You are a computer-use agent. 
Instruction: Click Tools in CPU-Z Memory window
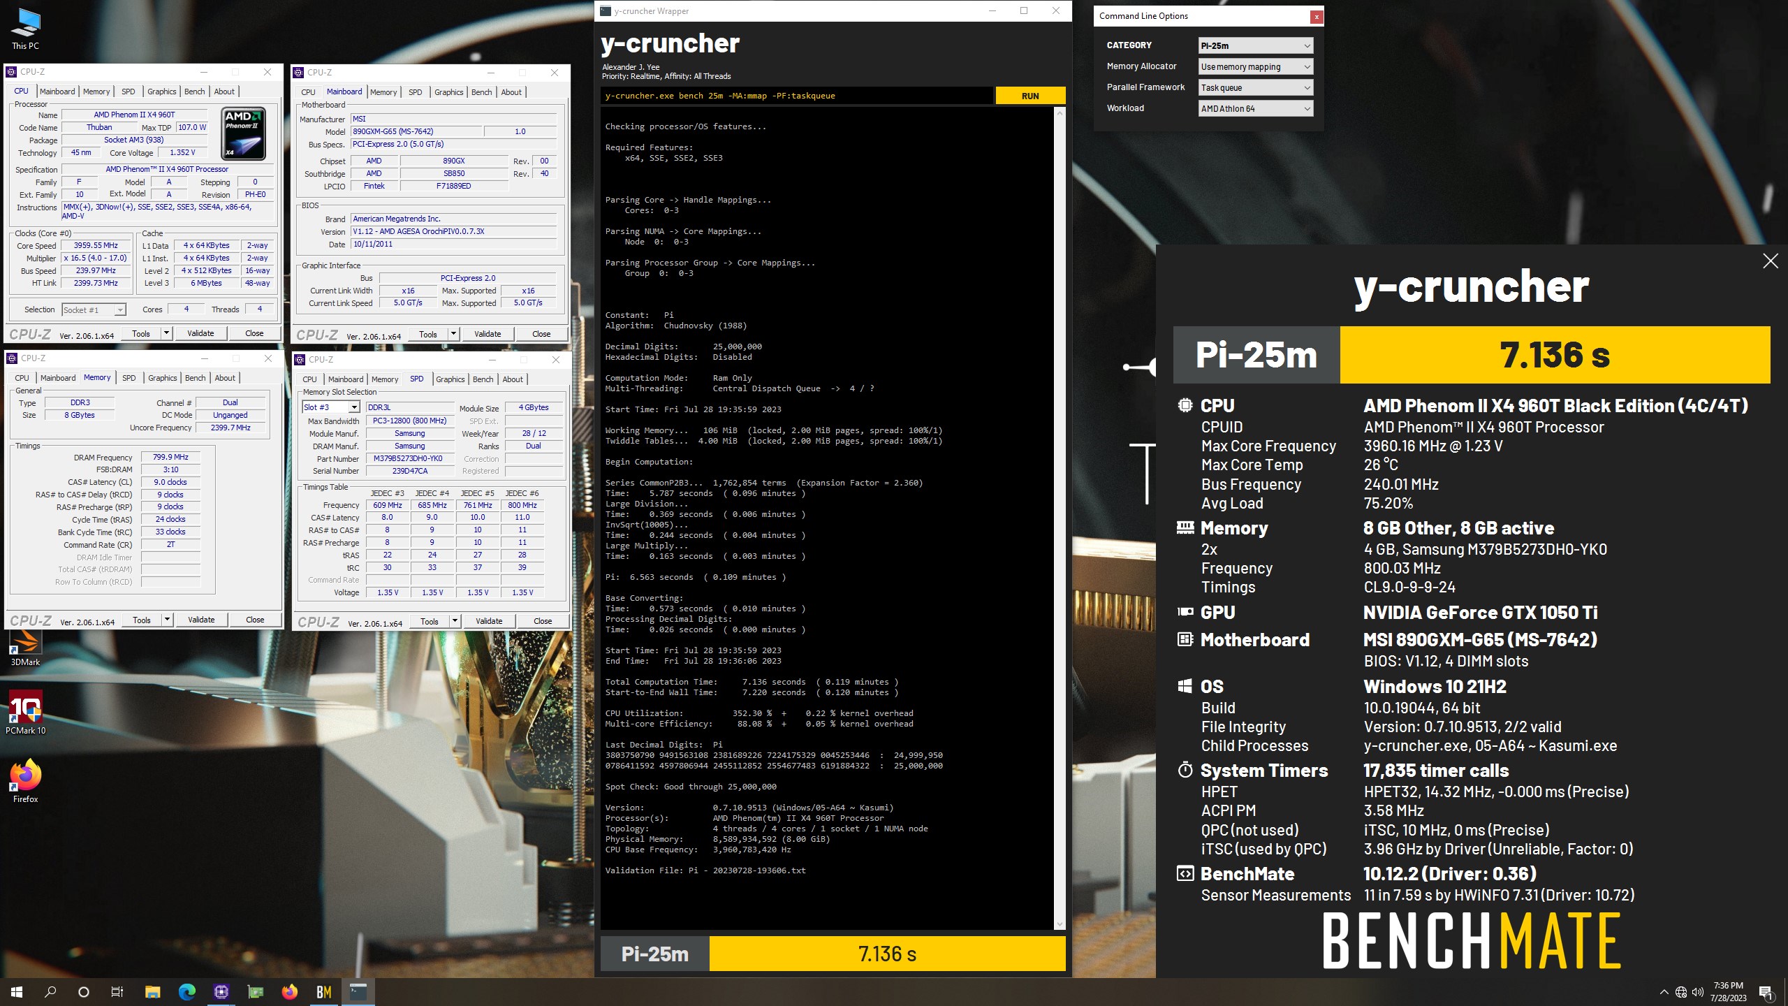pyautogui.click(x=142, y=620)
